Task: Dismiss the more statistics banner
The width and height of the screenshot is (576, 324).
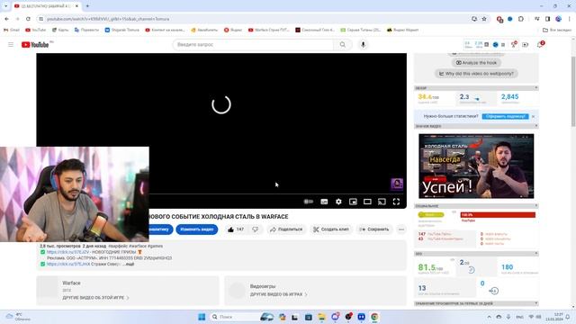Action: tap(533, 116)
